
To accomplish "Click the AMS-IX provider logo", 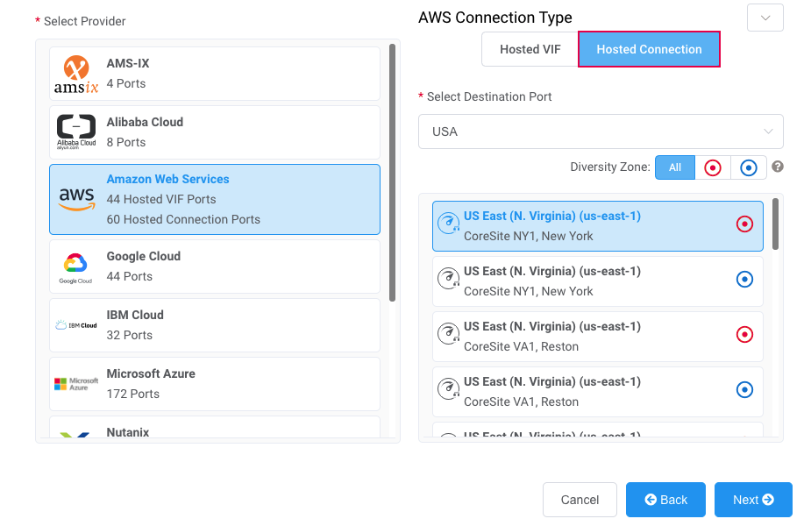I will 76,74.
